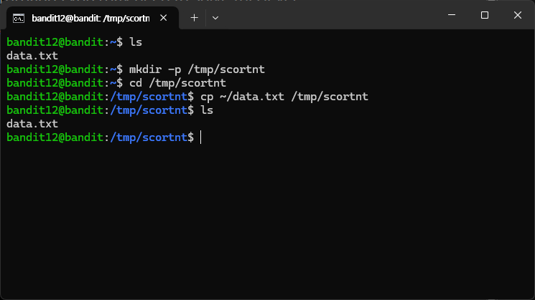Click the mkdir -p /tmp/scortnt command text
The image size is (535, 300).
pyautogui.click(x=197, y=69)
